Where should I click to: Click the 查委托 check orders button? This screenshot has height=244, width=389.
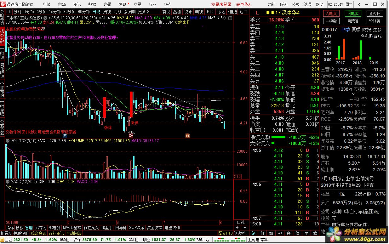coord(375,14)
